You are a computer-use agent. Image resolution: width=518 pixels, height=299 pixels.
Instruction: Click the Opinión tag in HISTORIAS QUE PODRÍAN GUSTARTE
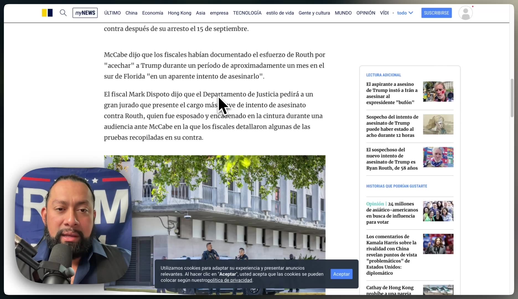[x=375, y=204]
